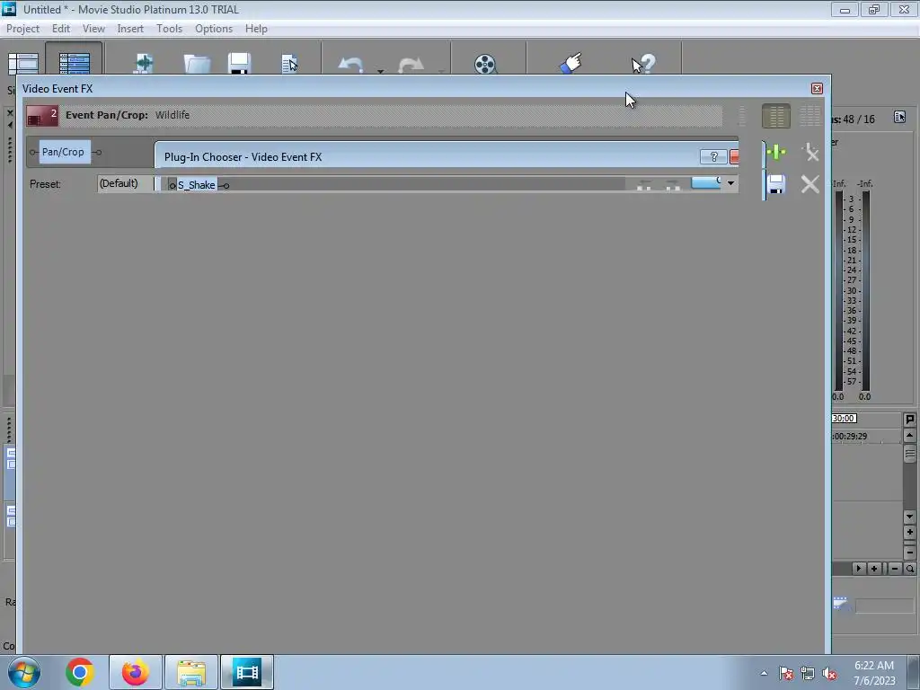Click the vertical scrollbar thumb
Screen dimensions: 920x690
pyautogui.click(x=909, y=454)
